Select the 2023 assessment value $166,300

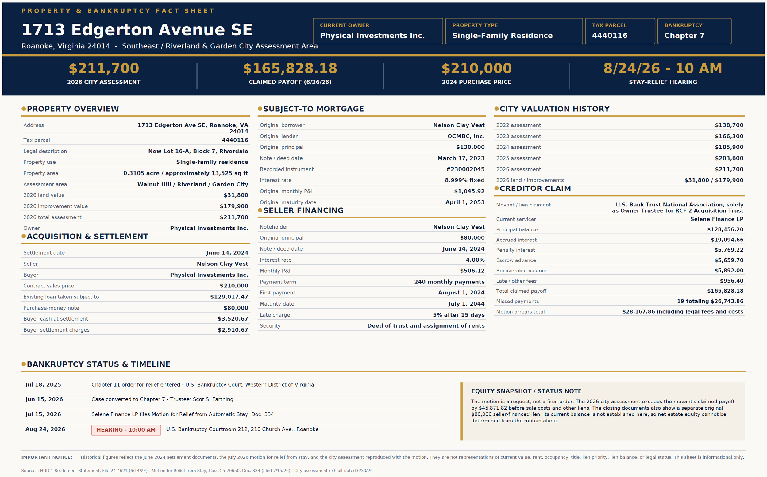pyautogui.click(x=729, y=136)
